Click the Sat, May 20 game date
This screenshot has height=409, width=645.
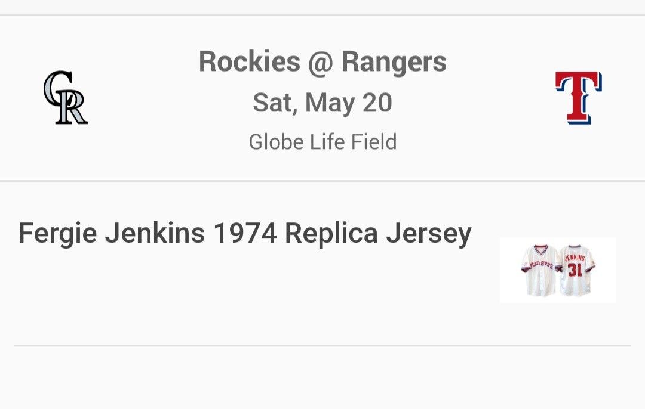[x=322, y=103]
